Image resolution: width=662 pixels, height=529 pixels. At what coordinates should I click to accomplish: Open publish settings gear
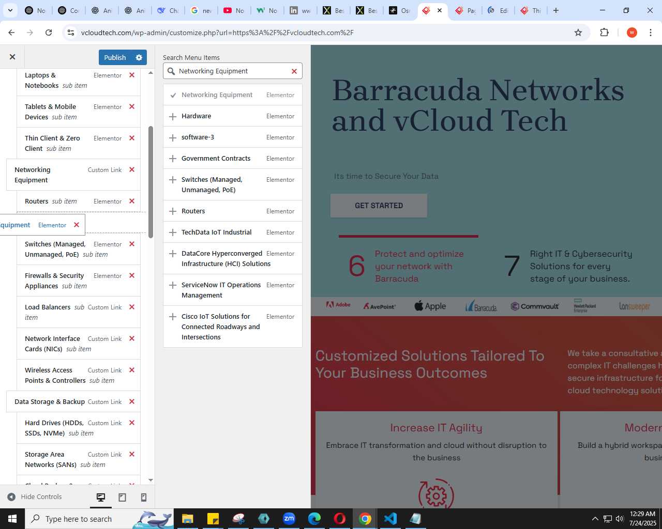pos(139,57)
